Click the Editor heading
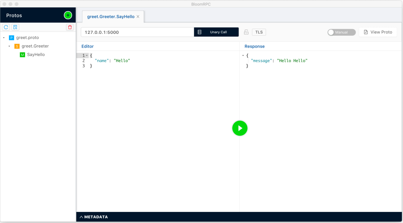403x223 pixels. [88, 46]
